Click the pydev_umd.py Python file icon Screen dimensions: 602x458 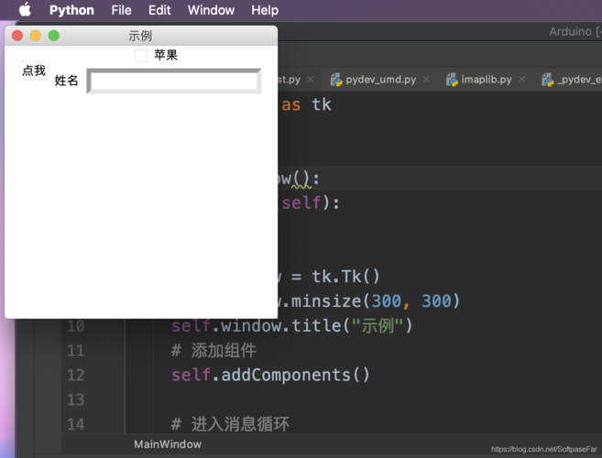[x=336, y=80]
